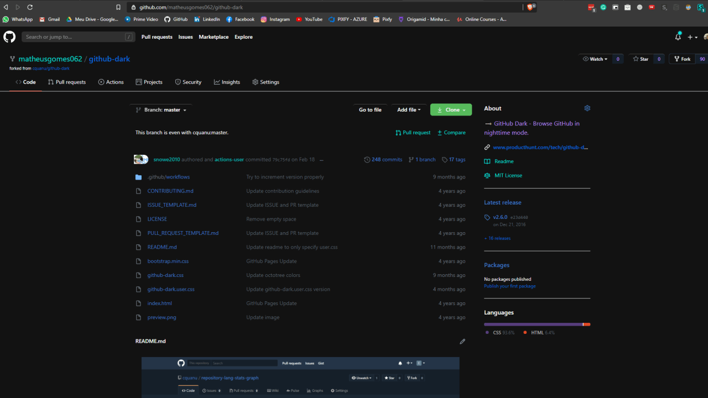Open the repository Settings tab
708x398 pixels.
[x=266, y=82]
